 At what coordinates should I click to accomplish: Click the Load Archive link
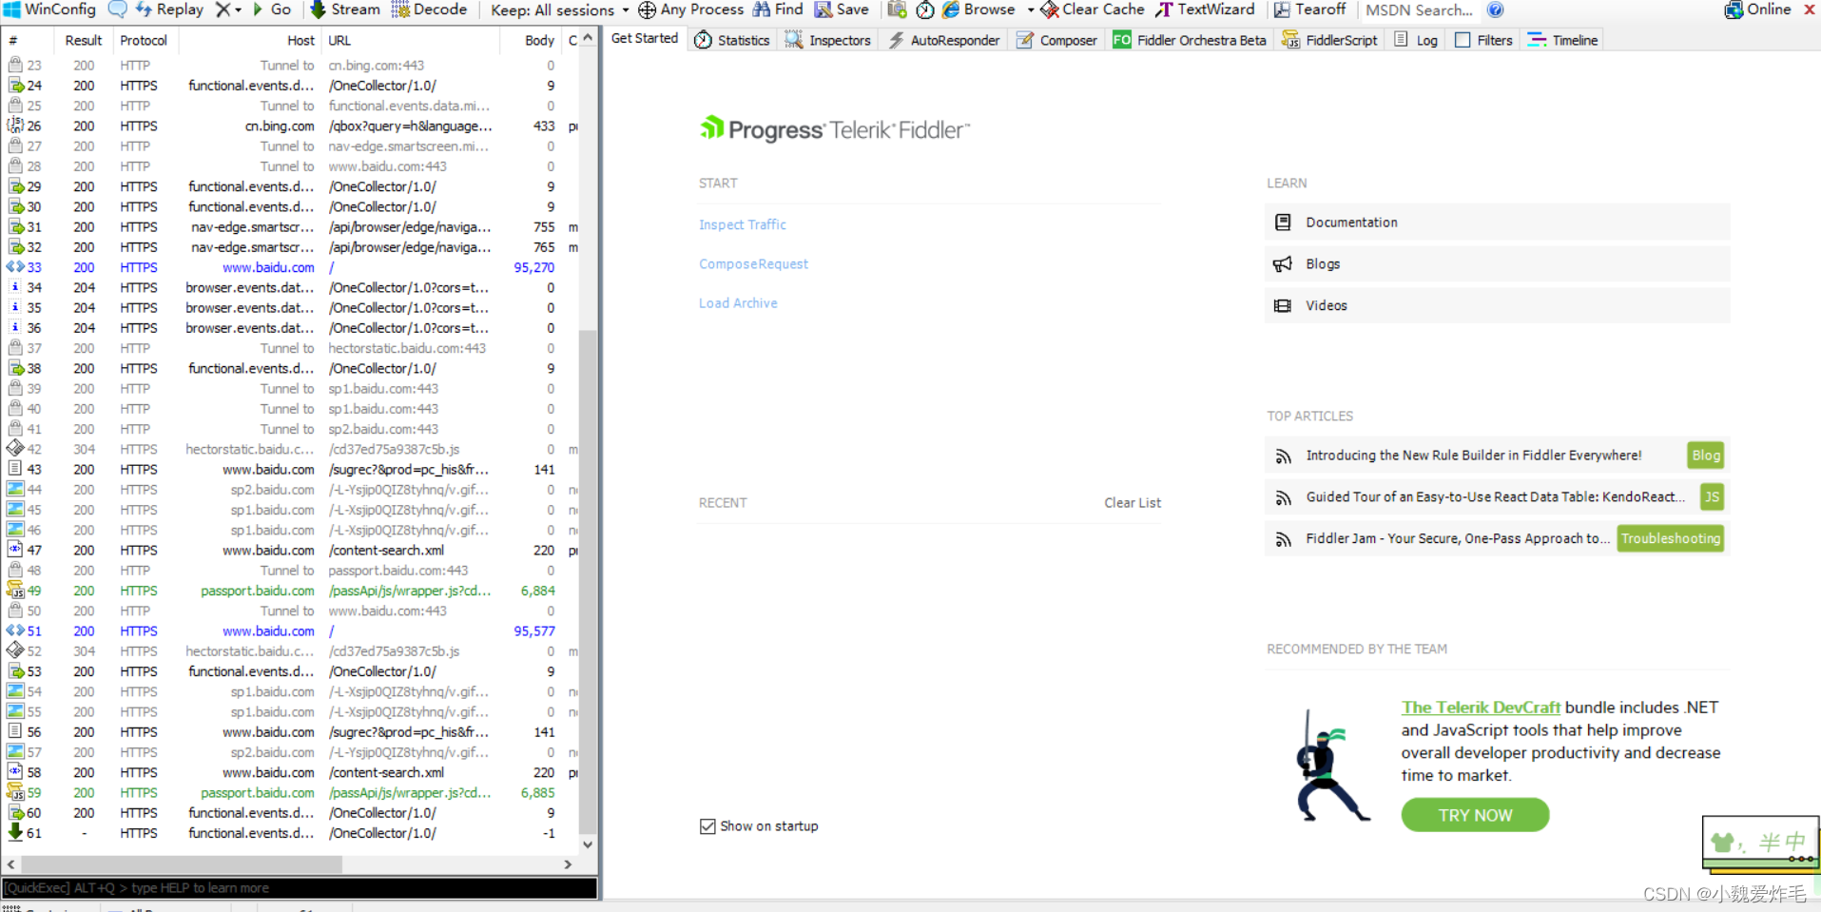[738, 302]
